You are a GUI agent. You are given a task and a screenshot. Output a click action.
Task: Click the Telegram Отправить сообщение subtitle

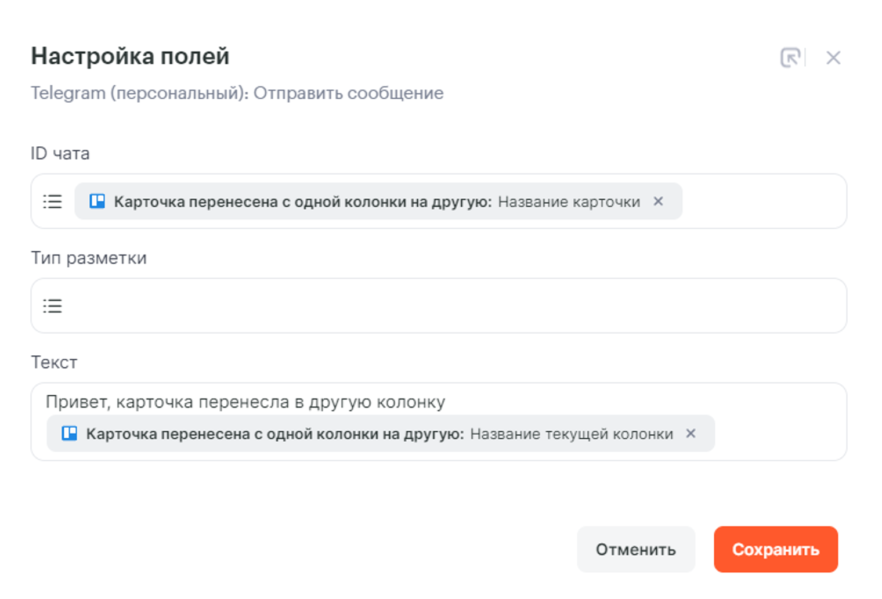click(237, 93)
